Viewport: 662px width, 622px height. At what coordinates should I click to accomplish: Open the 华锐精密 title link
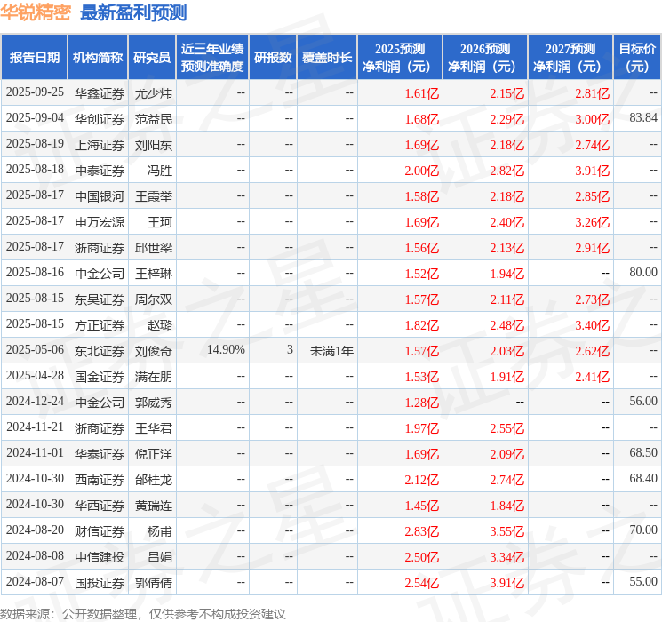pos(36,12)
